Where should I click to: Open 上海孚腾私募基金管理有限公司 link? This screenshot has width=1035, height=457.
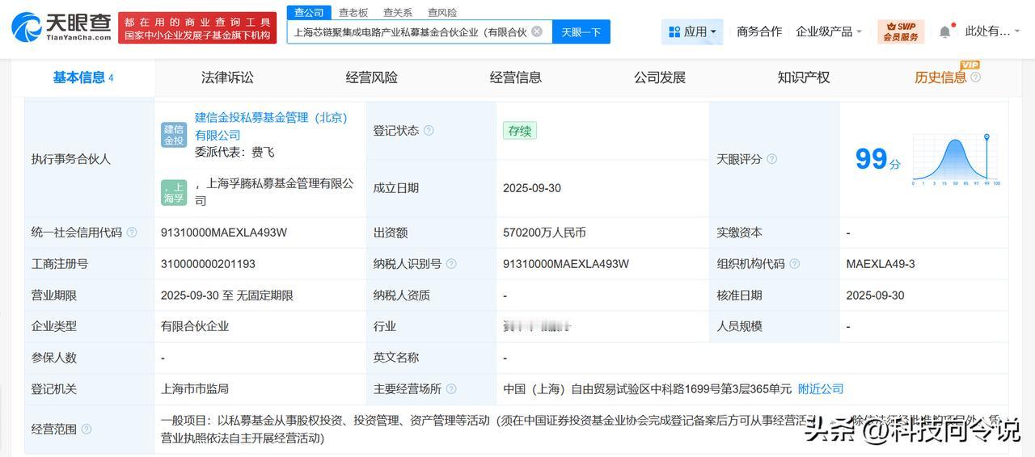click(277, 192)
